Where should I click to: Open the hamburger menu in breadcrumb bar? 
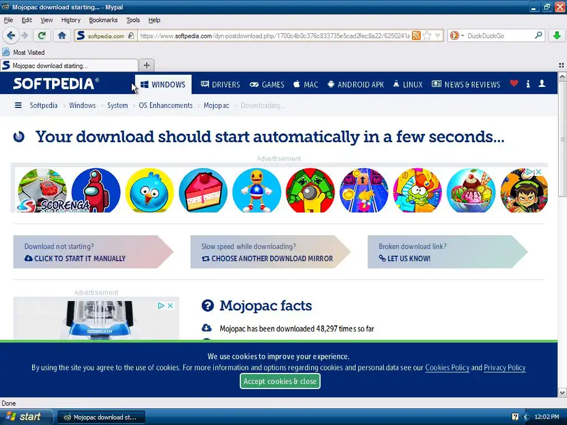18,105
